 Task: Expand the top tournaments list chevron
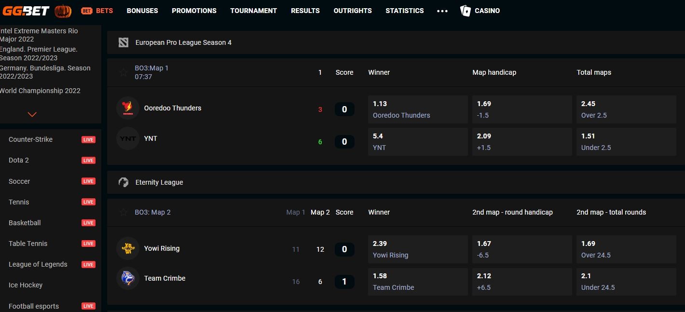(x=32, y=114)
